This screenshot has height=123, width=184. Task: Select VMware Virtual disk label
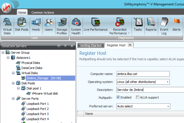tap(45, 93)
